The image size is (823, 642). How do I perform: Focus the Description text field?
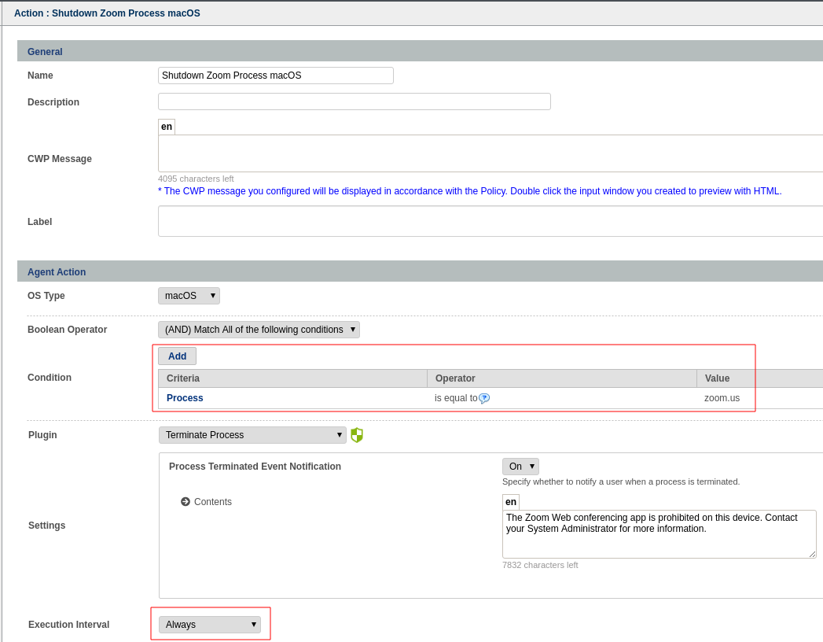click(354, 101)
